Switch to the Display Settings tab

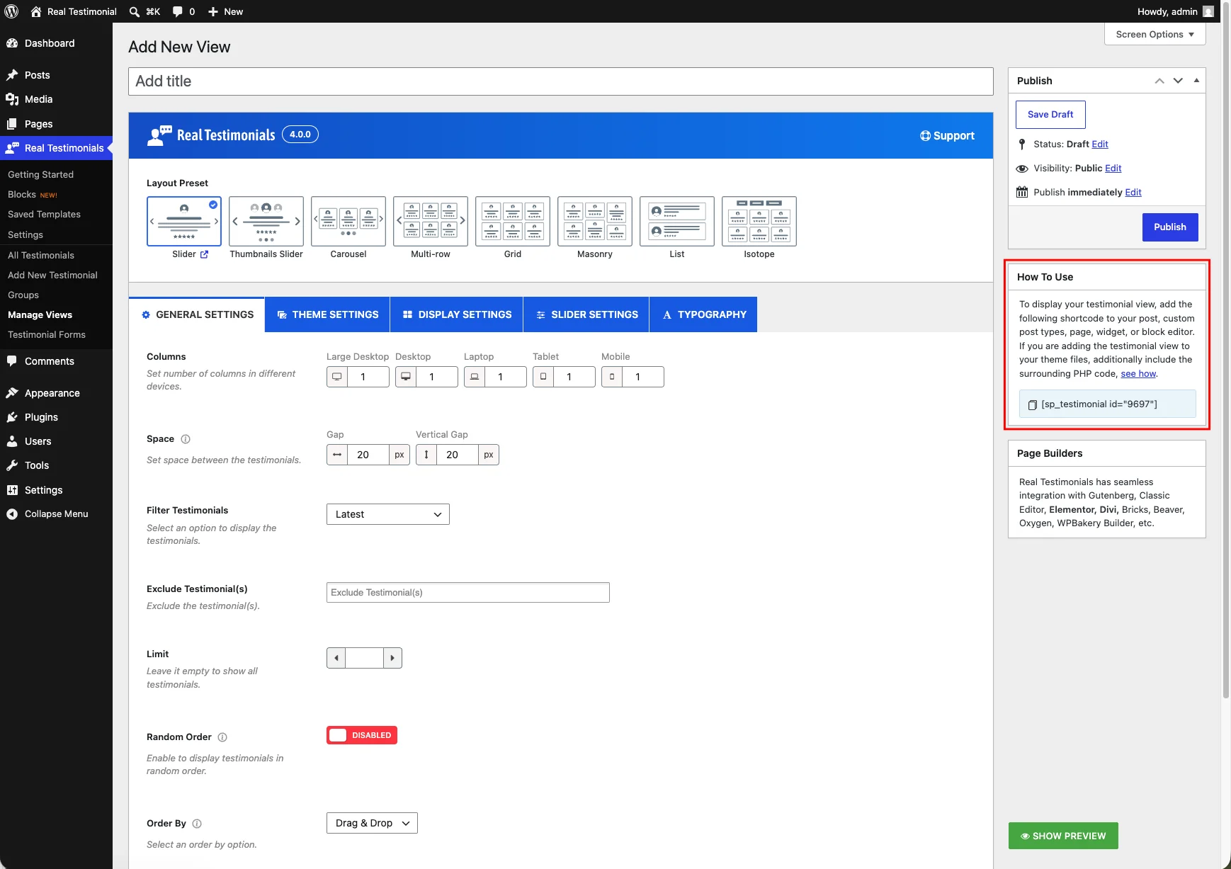click(457, 314)
